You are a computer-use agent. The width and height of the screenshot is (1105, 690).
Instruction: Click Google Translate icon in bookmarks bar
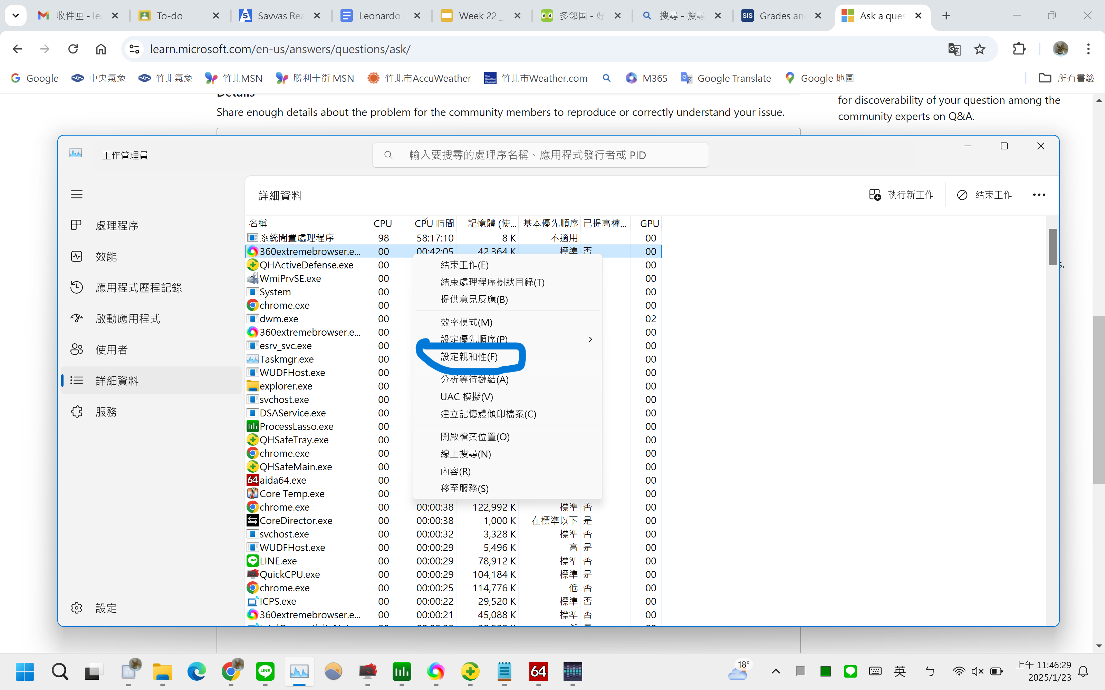pos(685,78)
